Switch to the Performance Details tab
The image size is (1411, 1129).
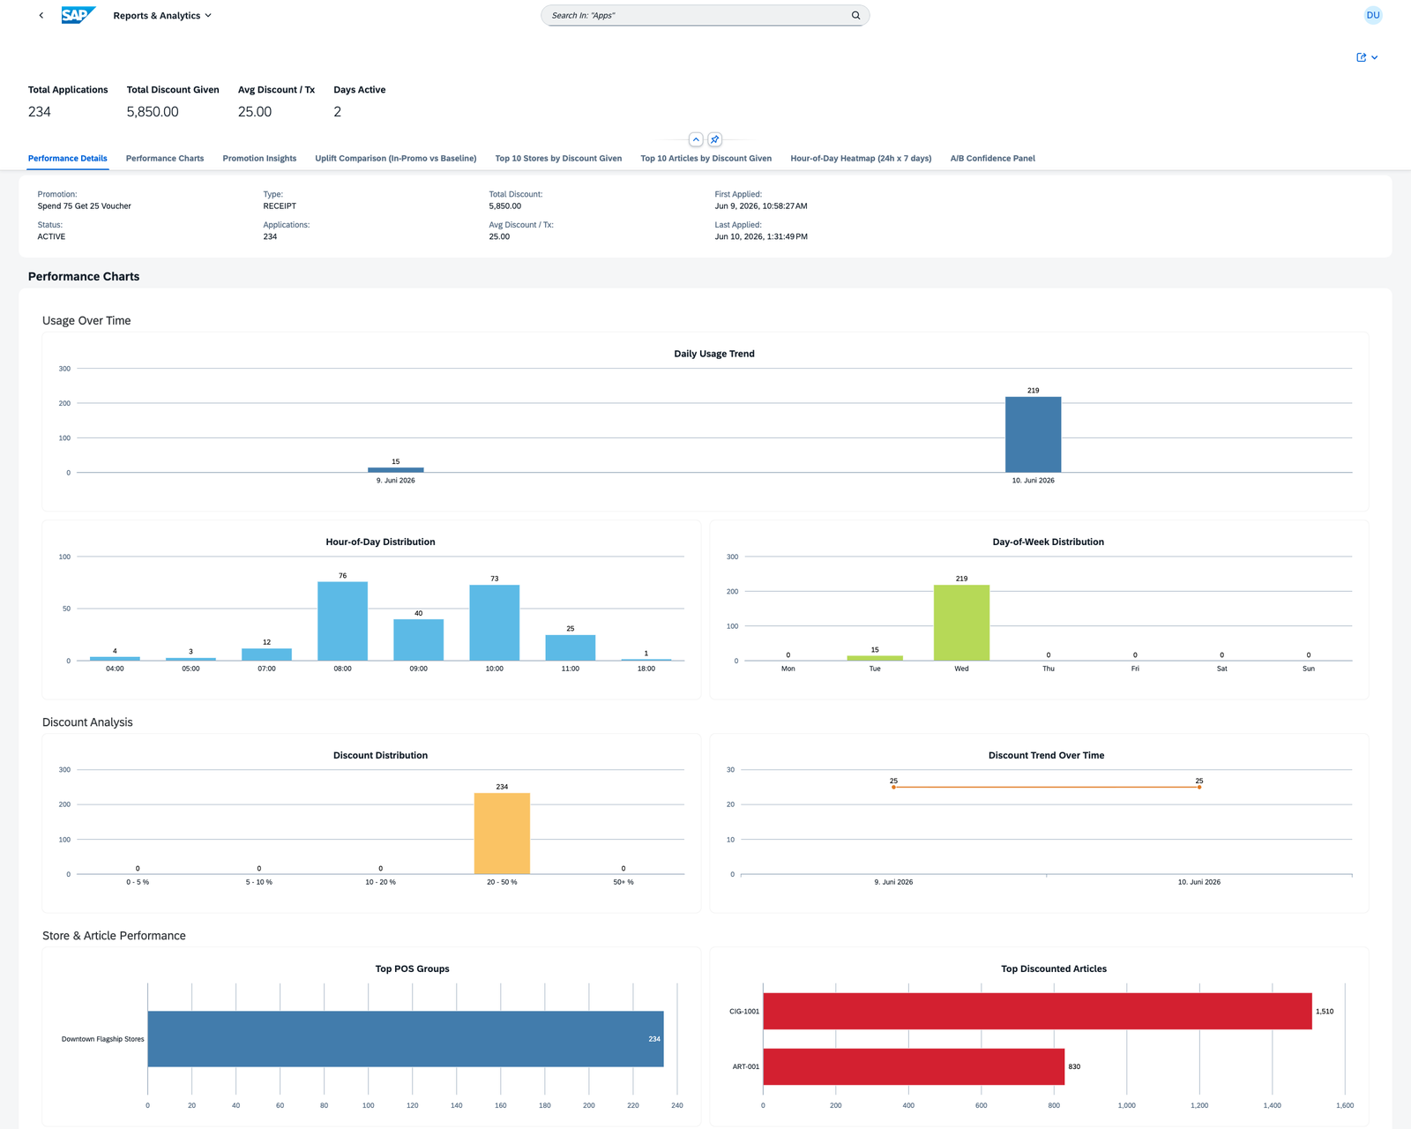click(68, 159)
